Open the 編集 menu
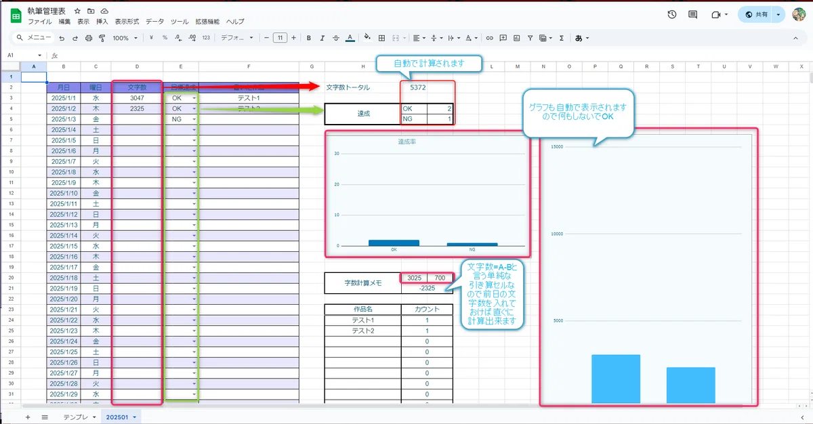The height and width of the screenshot is (424, 813). pyautogui.click(x=65, y=22)
